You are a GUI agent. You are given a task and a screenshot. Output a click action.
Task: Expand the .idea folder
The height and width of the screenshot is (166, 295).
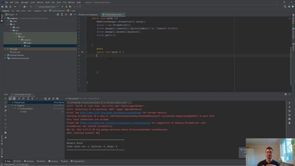tap(8, 21)
